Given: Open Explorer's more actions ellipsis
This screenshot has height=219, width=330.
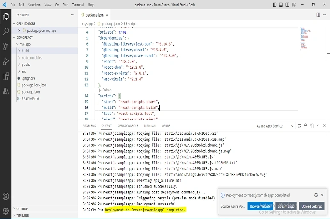Looking at the screenshot, I should 72,15.
